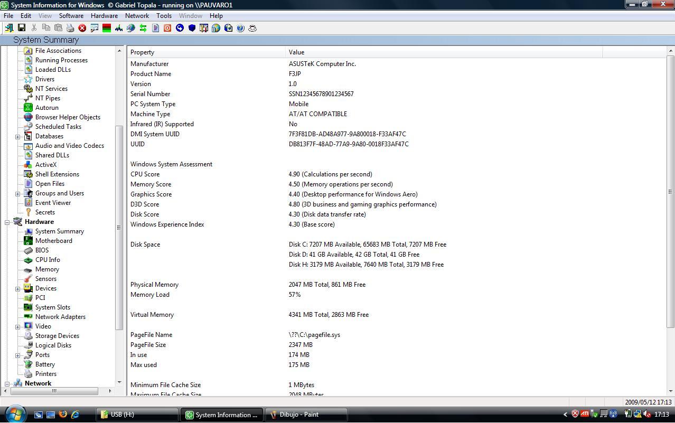The width and height of the screenshot is (675, 423).
Task: Click the monitor with magnifier toolbar icon
Action: [x=95, y=28]
